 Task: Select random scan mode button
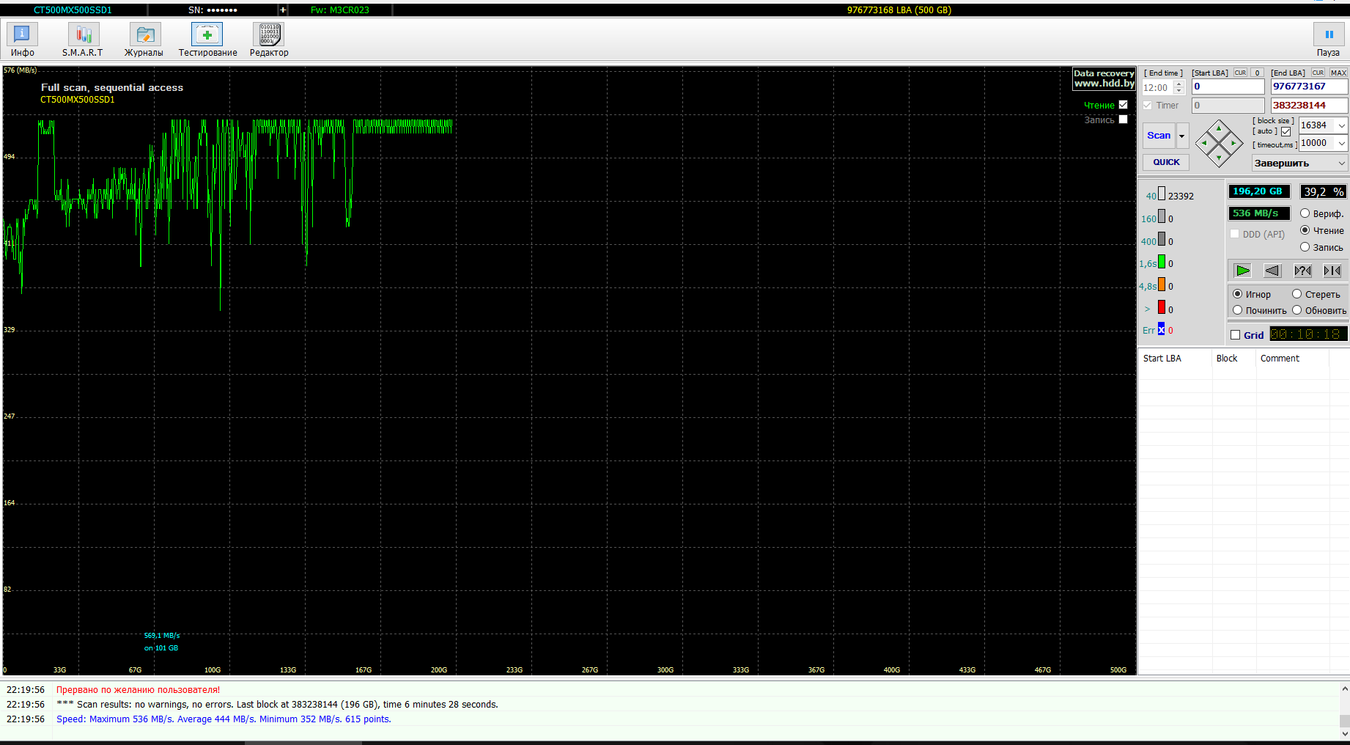click(x=1302, y=271)
